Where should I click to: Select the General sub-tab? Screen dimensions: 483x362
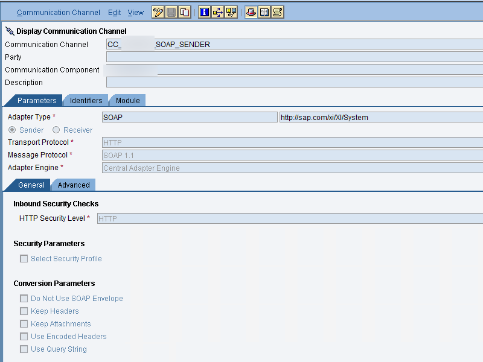coord(28,185)
